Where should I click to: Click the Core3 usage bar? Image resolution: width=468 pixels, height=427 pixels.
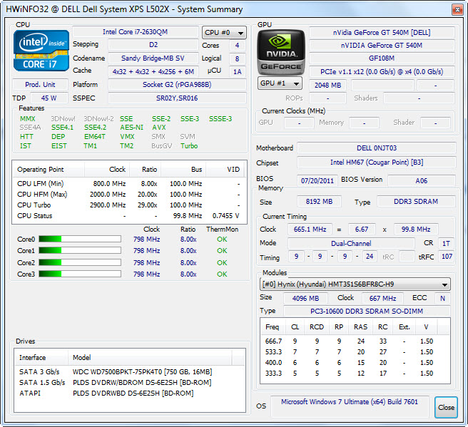(80, 274)
